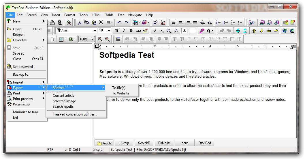
Task: Expand the padlock icon dropdown arrow
Action: [112, 23]
